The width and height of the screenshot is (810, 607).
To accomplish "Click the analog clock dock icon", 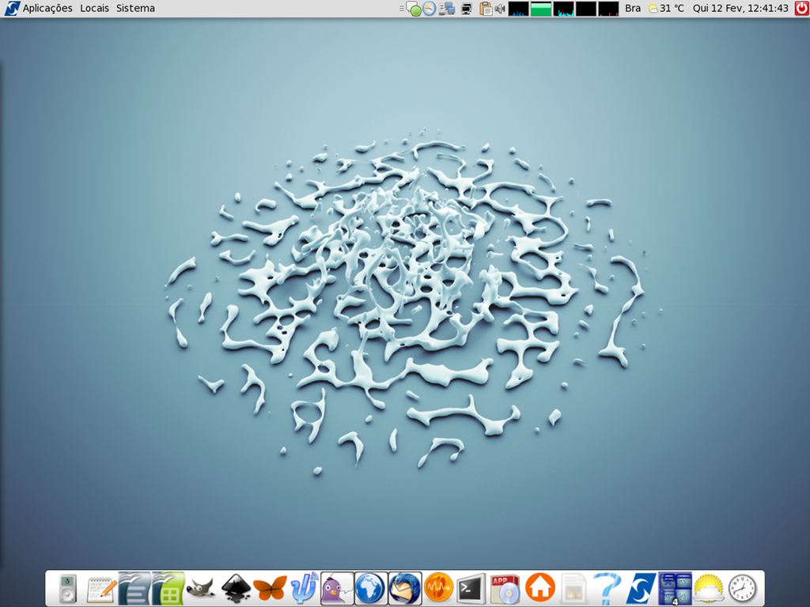I will [742, 588].
